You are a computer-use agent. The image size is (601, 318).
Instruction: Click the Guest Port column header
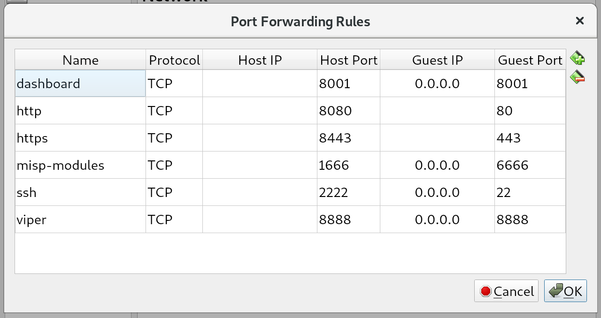(530, 60)
